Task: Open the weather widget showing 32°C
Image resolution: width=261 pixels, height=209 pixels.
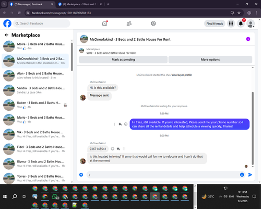Action: (x=208, y=196)
